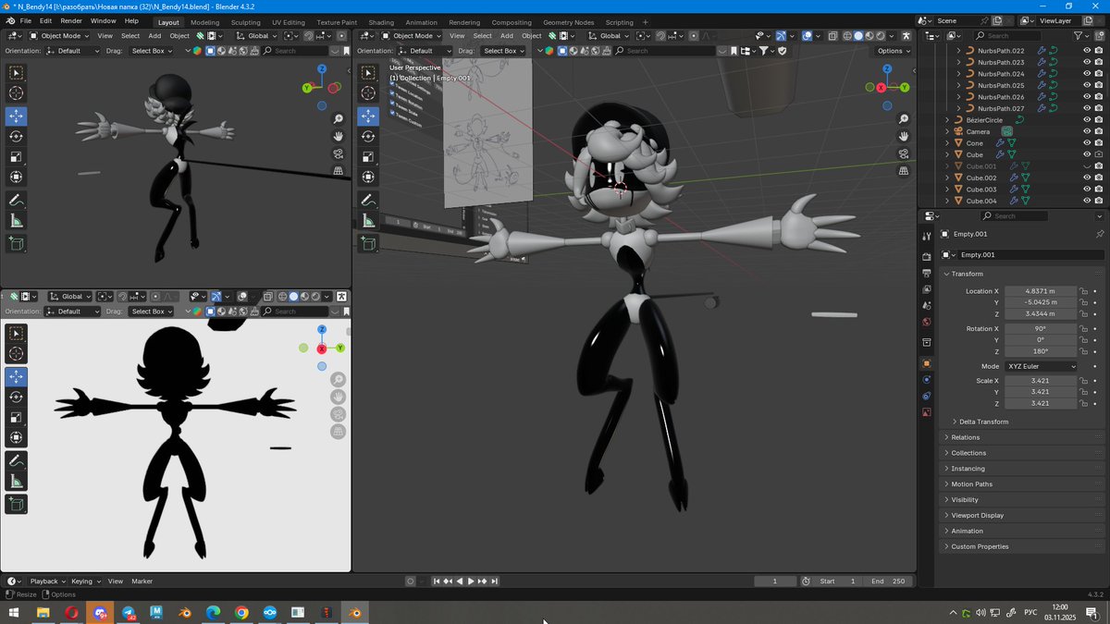Lock the Scale Y value

pyautogui.click(x=1084, y=392)
